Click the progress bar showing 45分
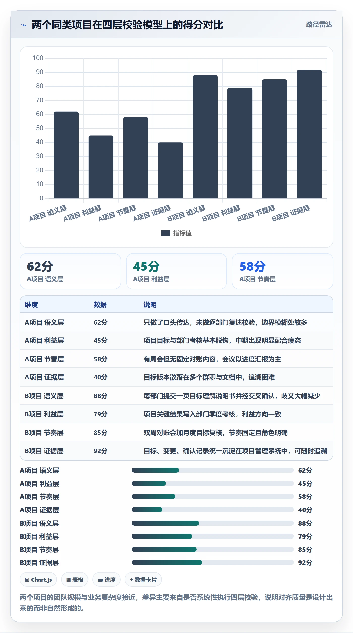Viewport: 353px width, 633px height. point(213,483)
